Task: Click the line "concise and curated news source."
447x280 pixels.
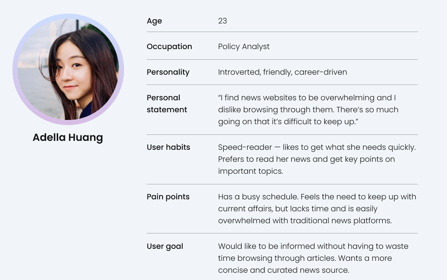Action: point(284,270)
